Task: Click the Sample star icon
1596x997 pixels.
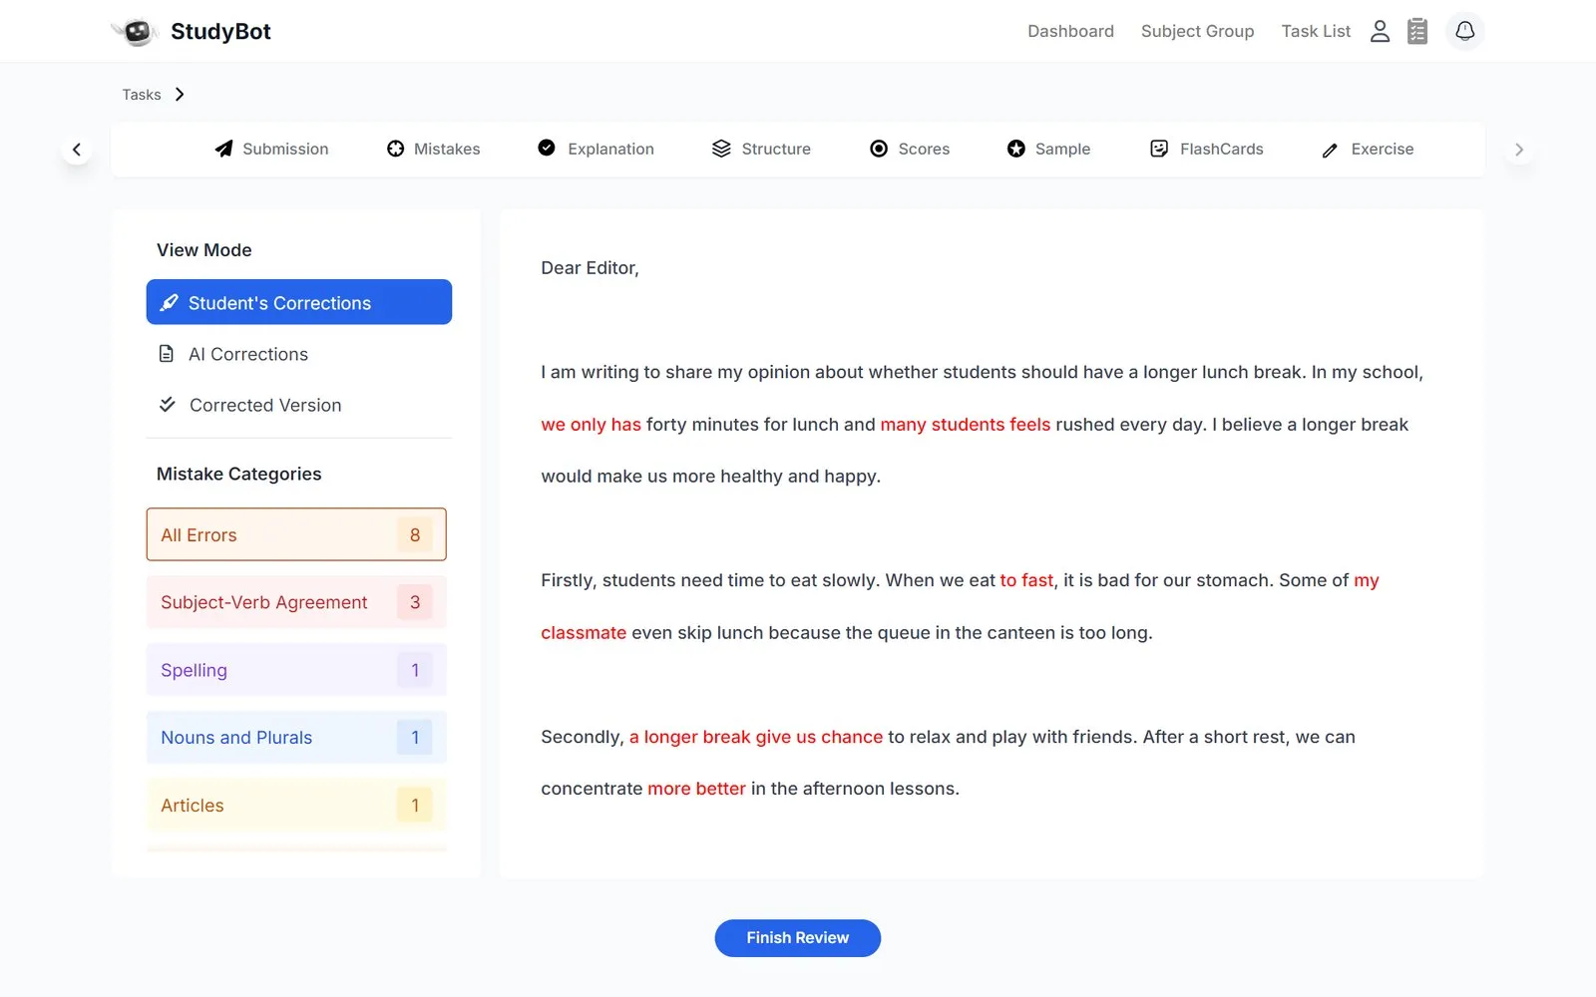Action: point(1016,149)
